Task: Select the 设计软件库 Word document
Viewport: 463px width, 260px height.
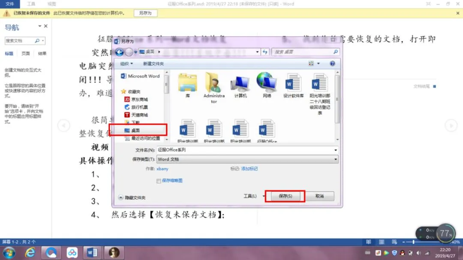Action: 293,86
